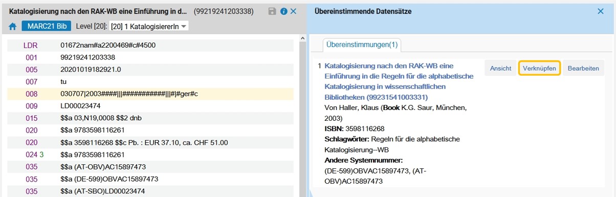Click the LDR tag label
The height and width of the screenshot is (197, 616).
(31, 45)
